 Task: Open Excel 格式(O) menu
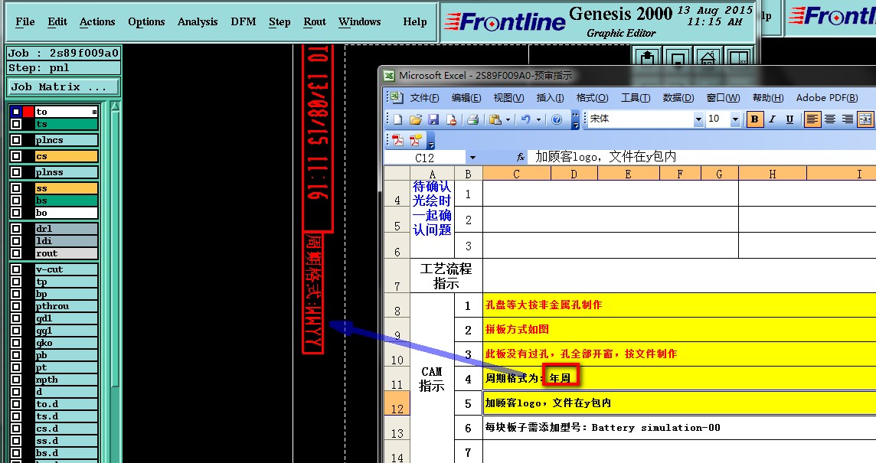592,98
